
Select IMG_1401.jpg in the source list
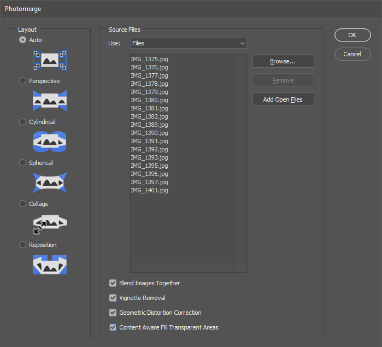(x=150, y=190)
